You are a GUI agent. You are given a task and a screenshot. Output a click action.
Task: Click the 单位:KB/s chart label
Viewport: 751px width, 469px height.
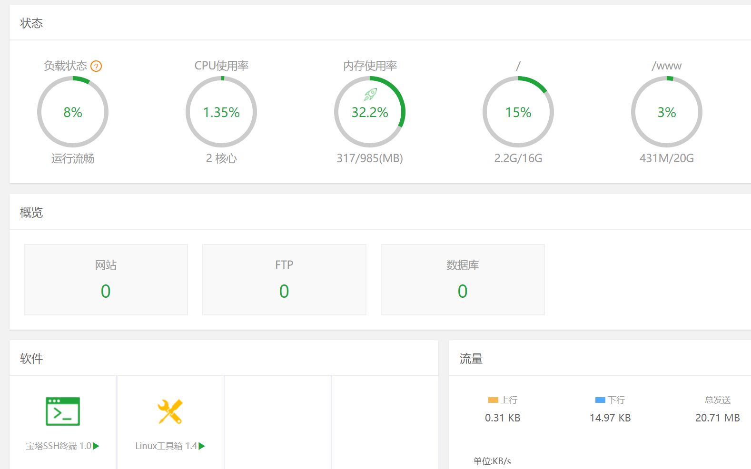pos(492,461)
